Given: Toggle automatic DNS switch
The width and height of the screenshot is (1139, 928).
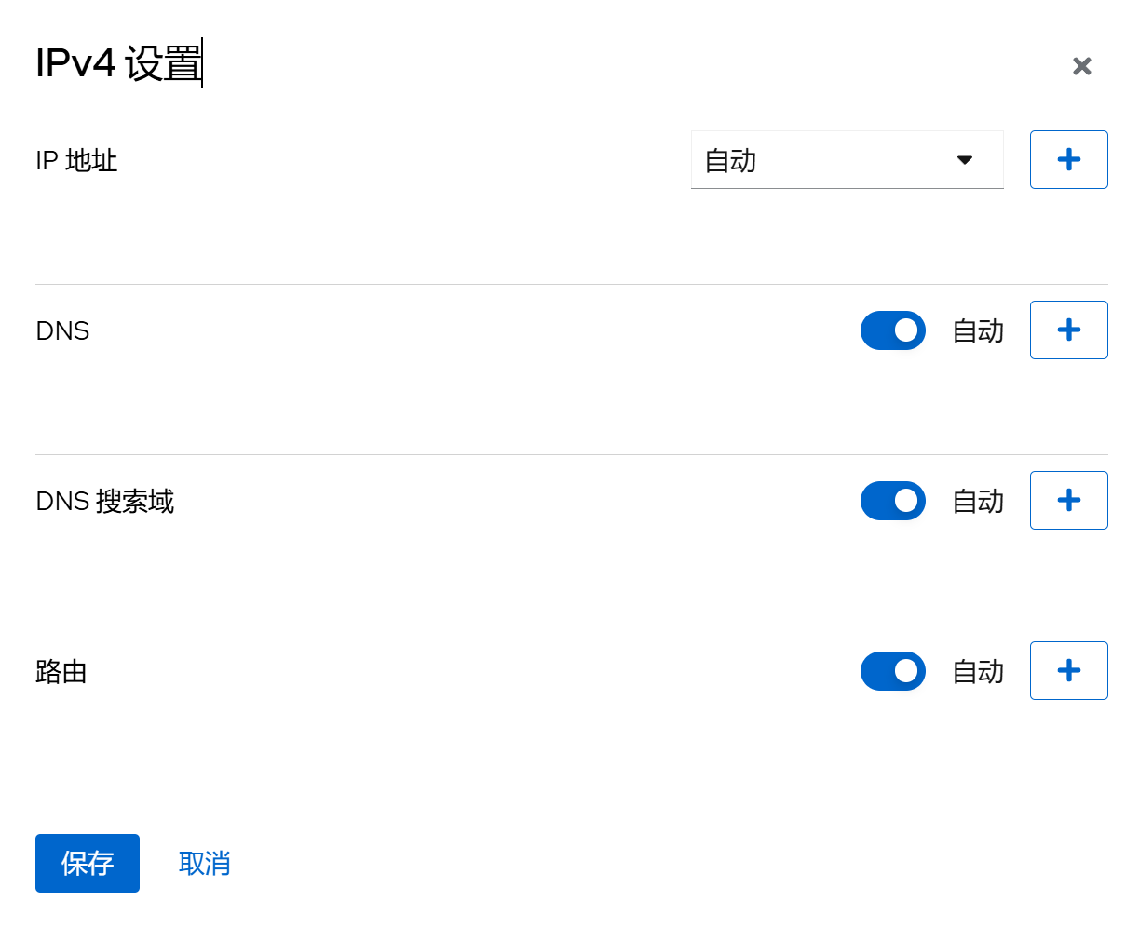Looking at the screenshot, I should (892, 330).
